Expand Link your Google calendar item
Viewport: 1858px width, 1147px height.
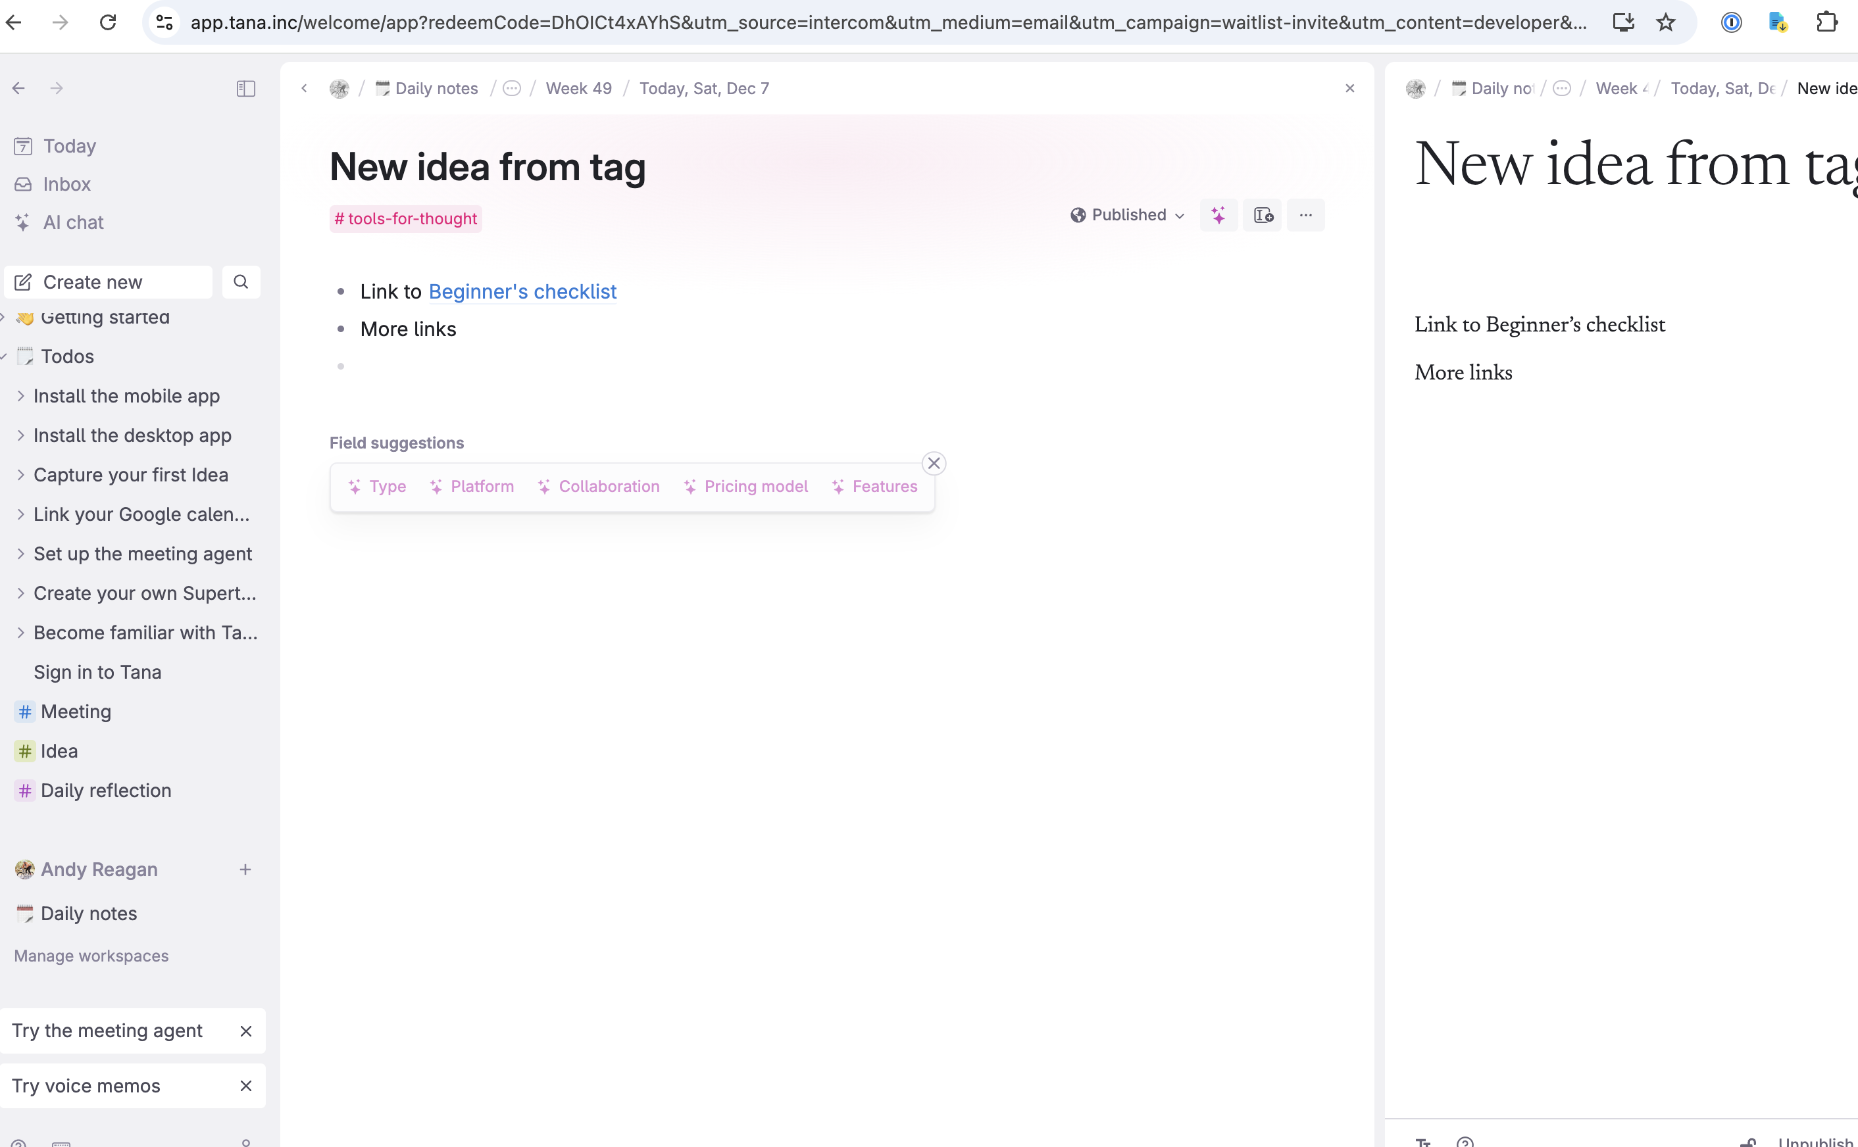20,514
